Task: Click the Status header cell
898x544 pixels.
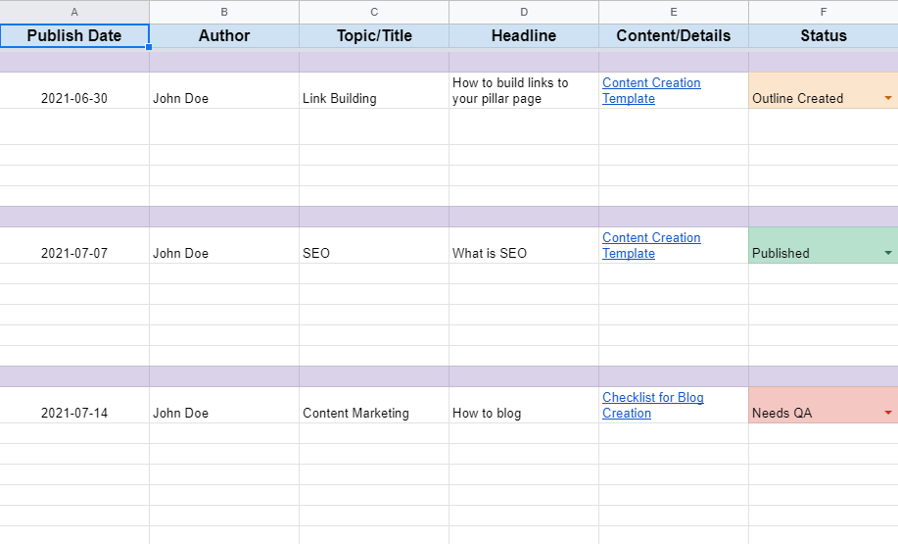Action: [823, 36]
